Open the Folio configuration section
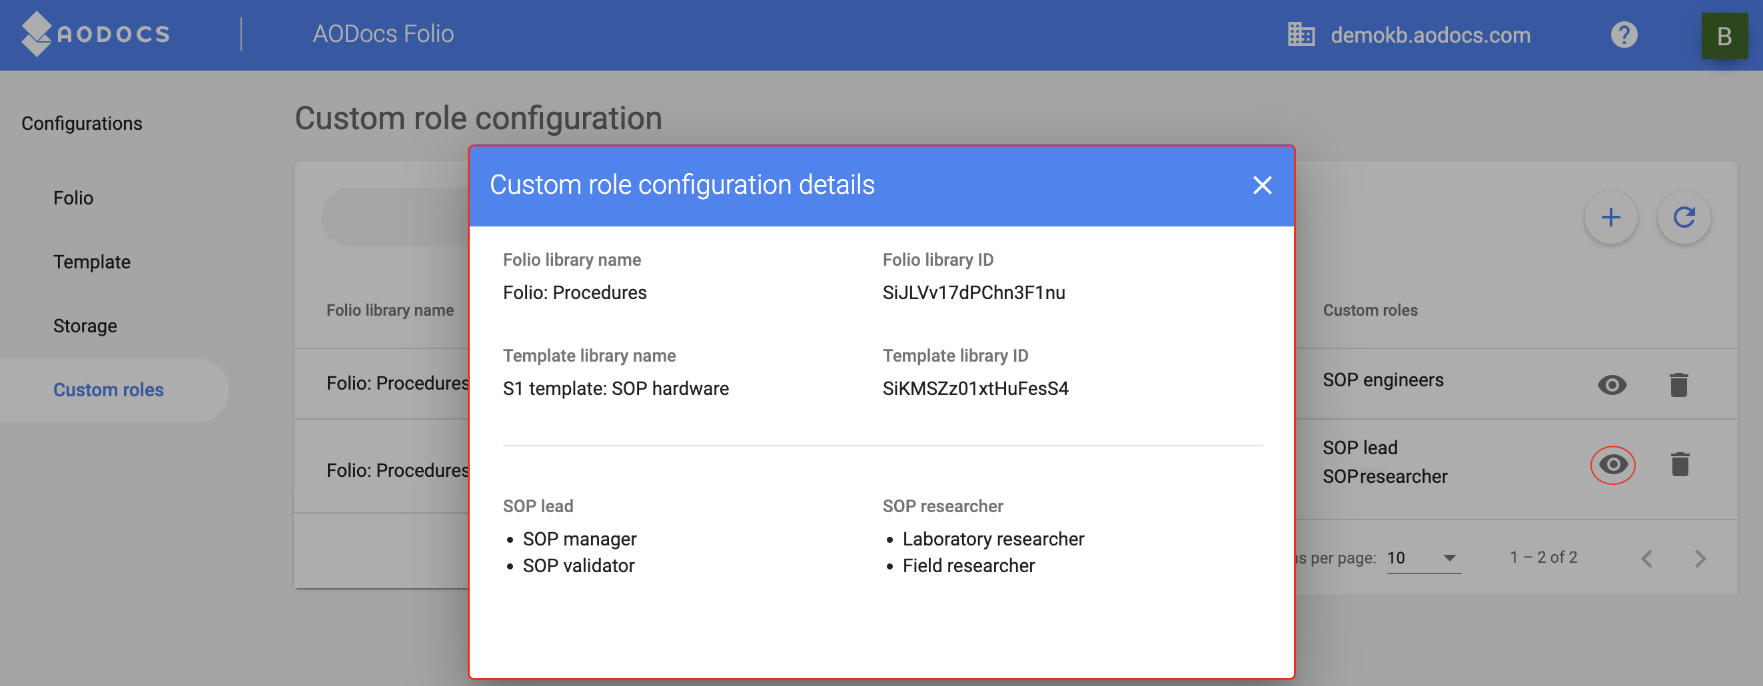Image resolution: width=1763 pixels, height=686 pixels. click(x=73, y=198)
